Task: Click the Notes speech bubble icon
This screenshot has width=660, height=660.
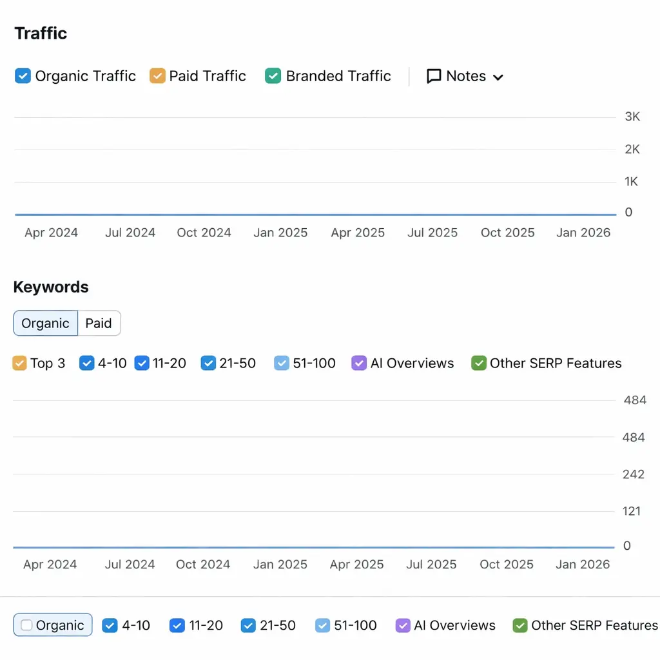Action: (434, 76)
